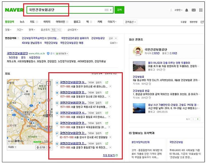Open the 상세검색 dropdown
The width and height of the screenshot is (206, 164).
(73, 30)
